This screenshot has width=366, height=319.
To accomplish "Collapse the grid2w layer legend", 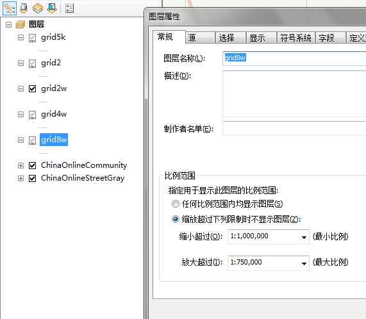I will coord(21,88).
